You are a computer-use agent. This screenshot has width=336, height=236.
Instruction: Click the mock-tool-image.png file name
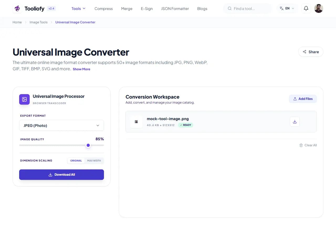[168, 119]
